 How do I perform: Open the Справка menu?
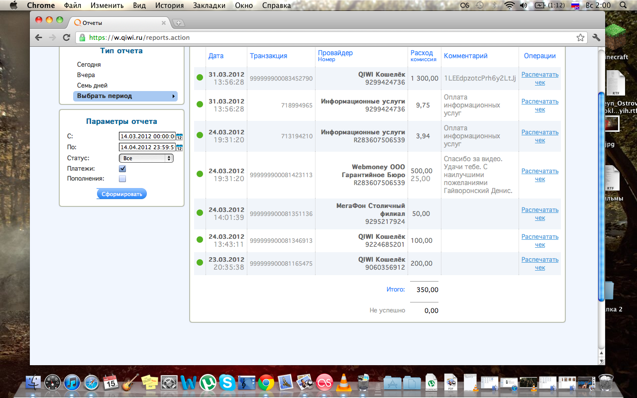[276, 5]
